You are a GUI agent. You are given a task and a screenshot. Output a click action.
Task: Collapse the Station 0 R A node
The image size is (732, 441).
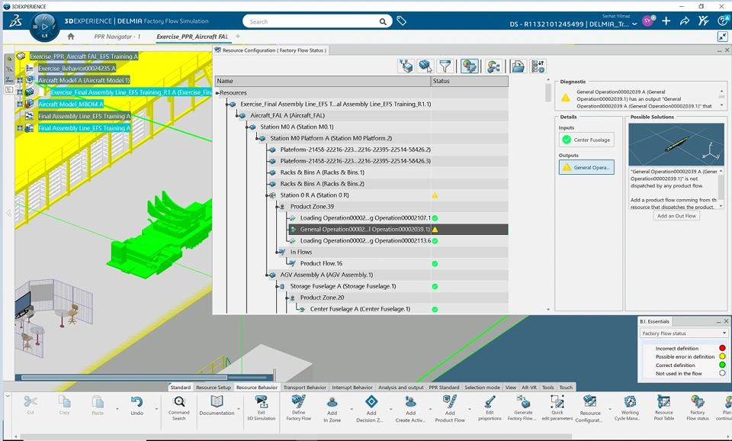267,195
